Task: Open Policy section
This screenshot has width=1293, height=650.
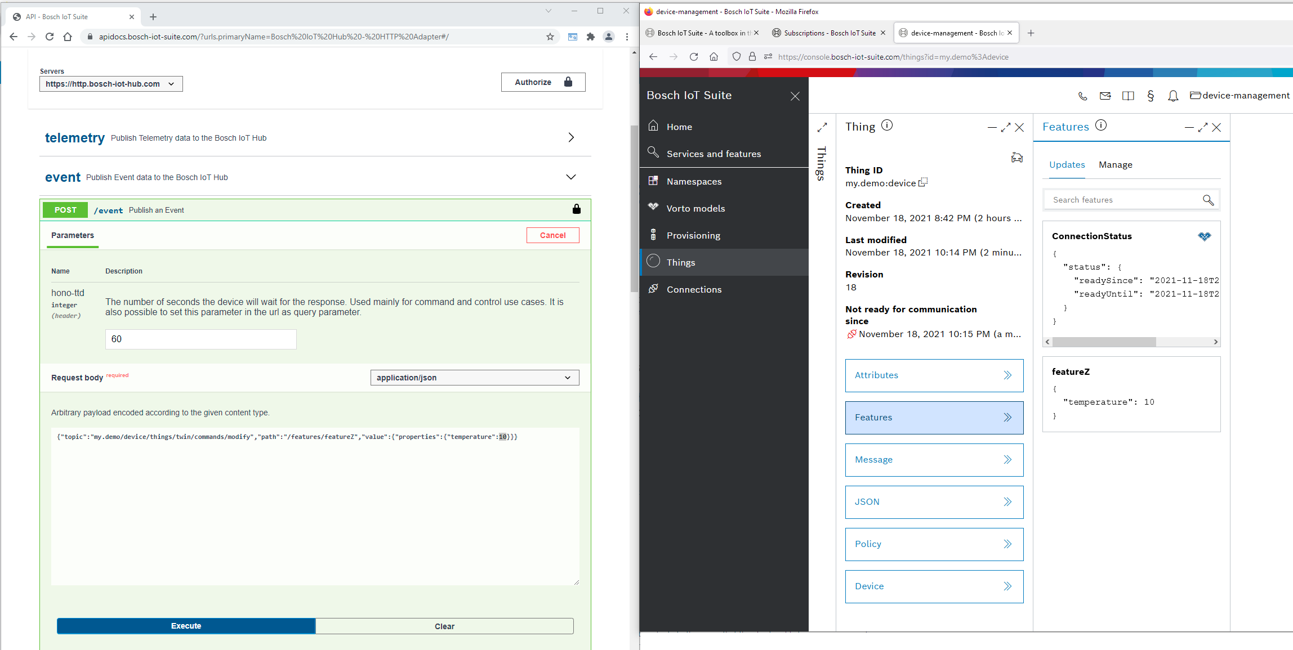Action: click(x=934, y=544)
